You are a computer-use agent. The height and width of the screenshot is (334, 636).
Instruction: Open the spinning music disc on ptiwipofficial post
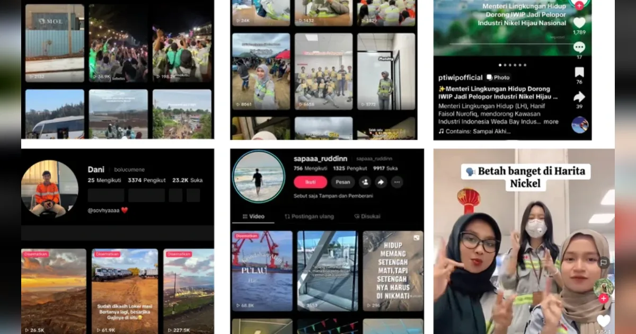[x=580, y=125]
